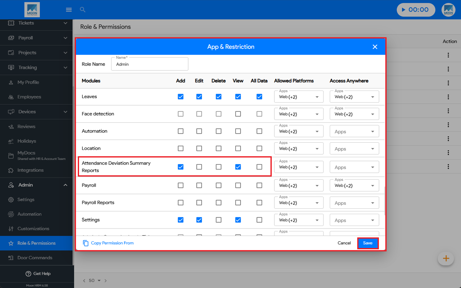Click the MyDocs folder icon

click(11, 156)
